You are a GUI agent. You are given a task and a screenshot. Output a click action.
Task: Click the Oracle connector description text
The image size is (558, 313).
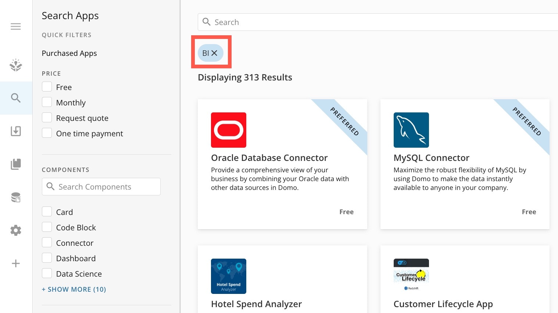tap(280, 179)
